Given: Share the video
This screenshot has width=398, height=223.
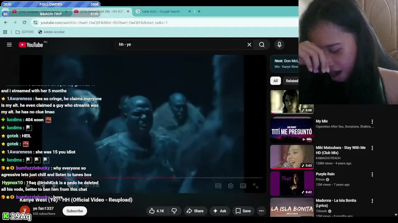Looking at the screenshot, I should (x=195, y=211).
